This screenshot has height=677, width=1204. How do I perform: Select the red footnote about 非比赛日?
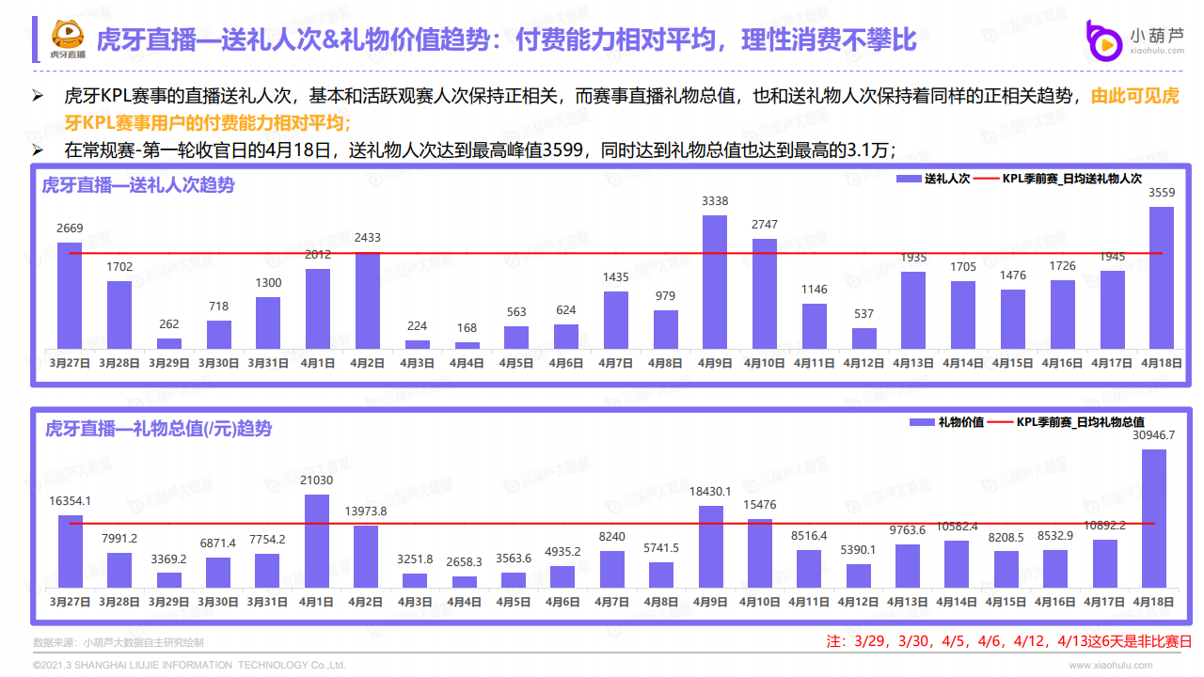click(x=1008, y=642)
